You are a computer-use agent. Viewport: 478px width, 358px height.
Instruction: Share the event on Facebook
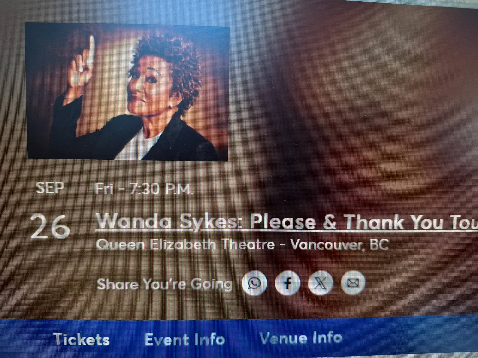288,283
